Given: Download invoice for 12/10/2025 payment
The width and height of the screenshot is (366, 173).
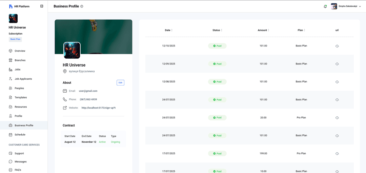Looking at the screenshot, I should (x=337, y=46).
